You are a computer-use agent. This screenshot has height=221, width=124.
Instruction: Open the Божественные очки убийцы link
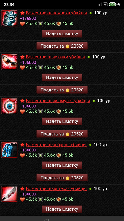pyautogui.click(x=55, y=57)
